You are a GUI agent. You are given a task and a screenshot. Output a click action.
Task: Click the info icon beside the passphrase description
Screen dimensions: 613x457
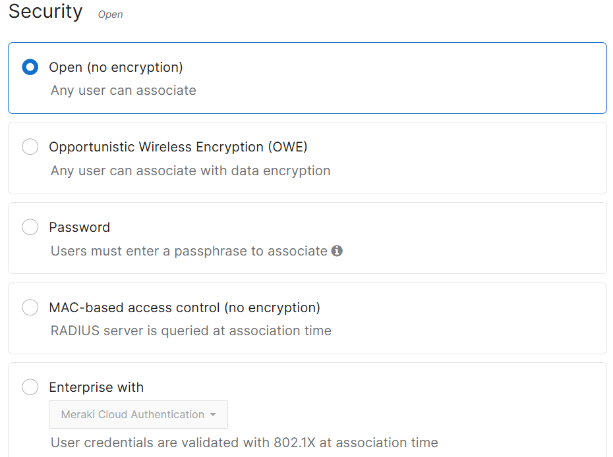(x=337, y=251)
